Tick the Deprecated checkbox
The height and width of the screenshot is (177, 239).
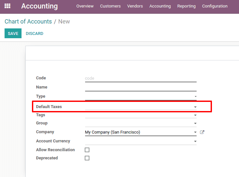87,158
